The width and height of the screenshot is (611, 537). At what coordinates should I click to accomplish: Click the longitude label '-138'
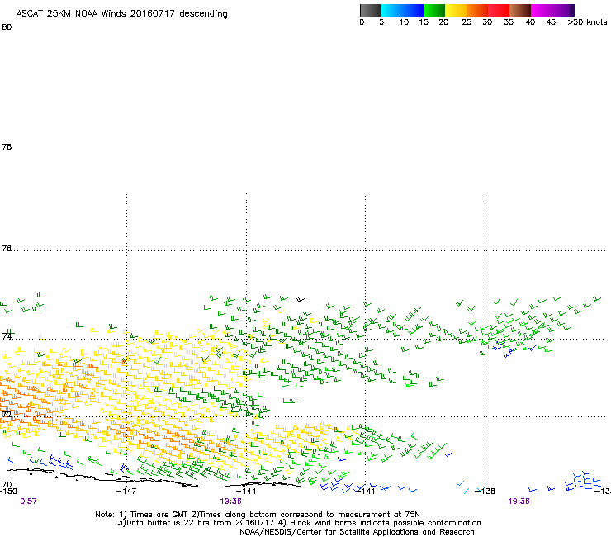485,492
